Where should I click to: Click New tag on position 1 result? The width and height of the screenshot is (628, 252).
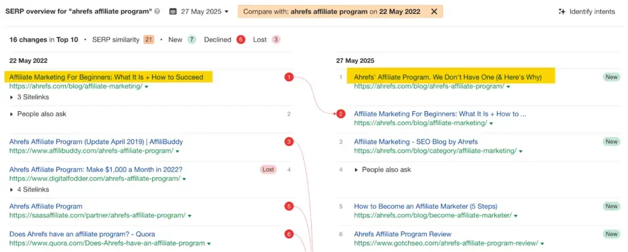(x=612, y=77)
